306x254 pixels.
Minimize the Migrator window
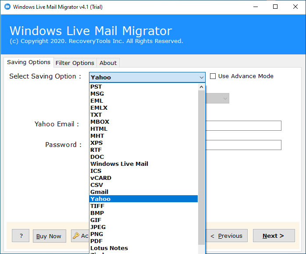click(x=256, y=7)
